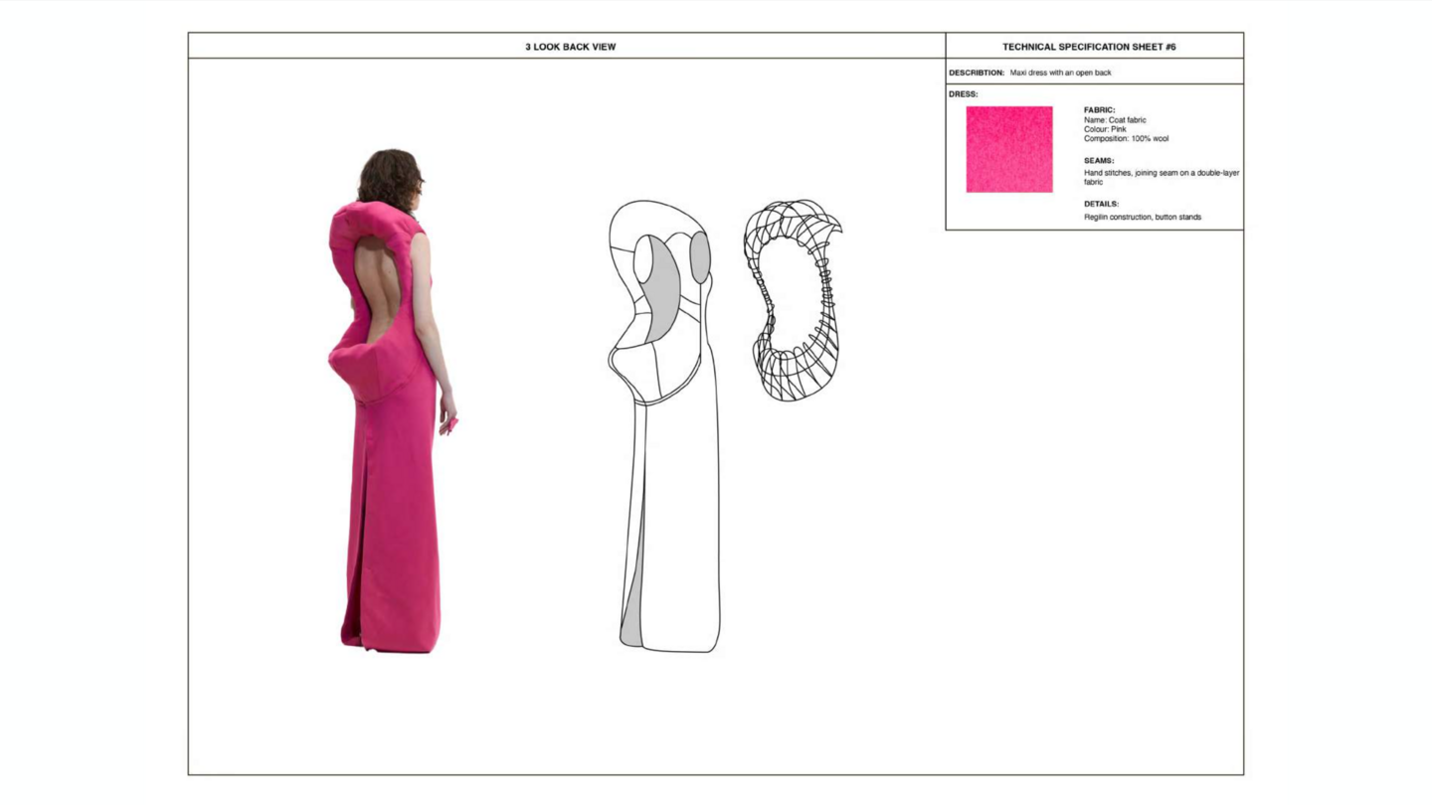The width and height of the screenshot is (1432, 805).
Task: Click the 'Name: Coat fabric' line
Action: coord(1115,120)
